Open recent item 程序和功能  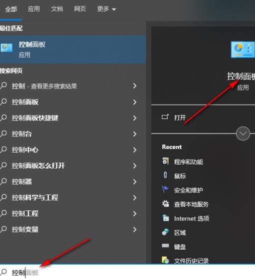[189, 162]
